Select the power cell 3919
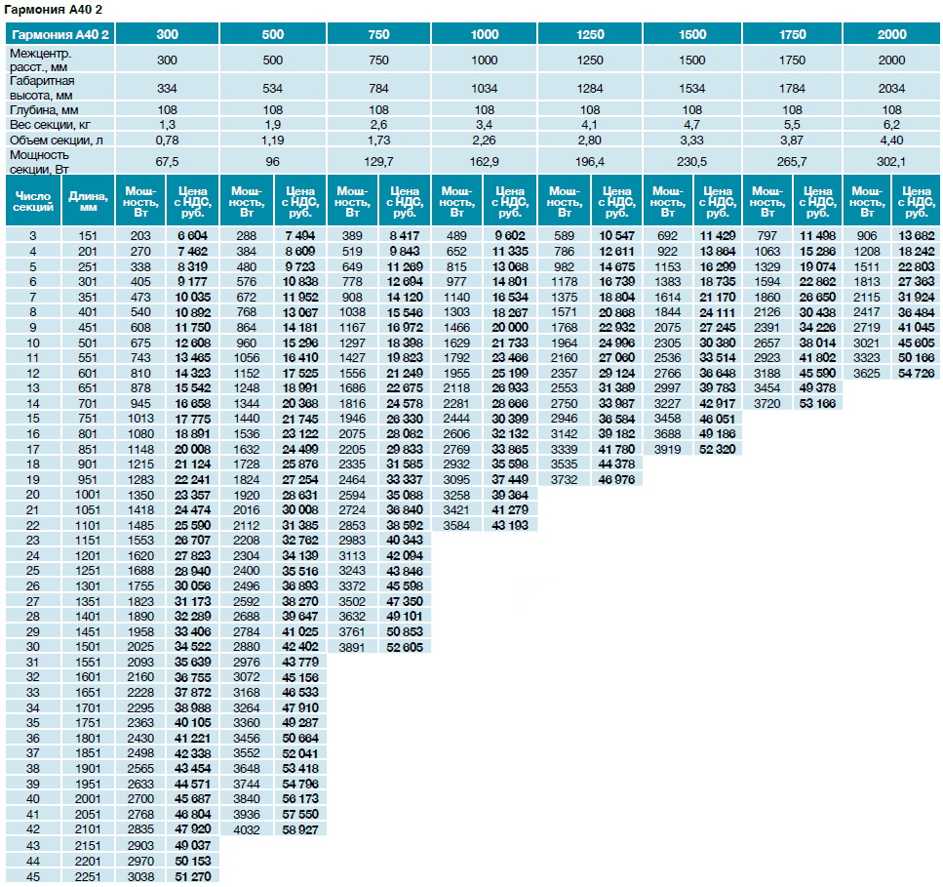 tap(668, 450)
